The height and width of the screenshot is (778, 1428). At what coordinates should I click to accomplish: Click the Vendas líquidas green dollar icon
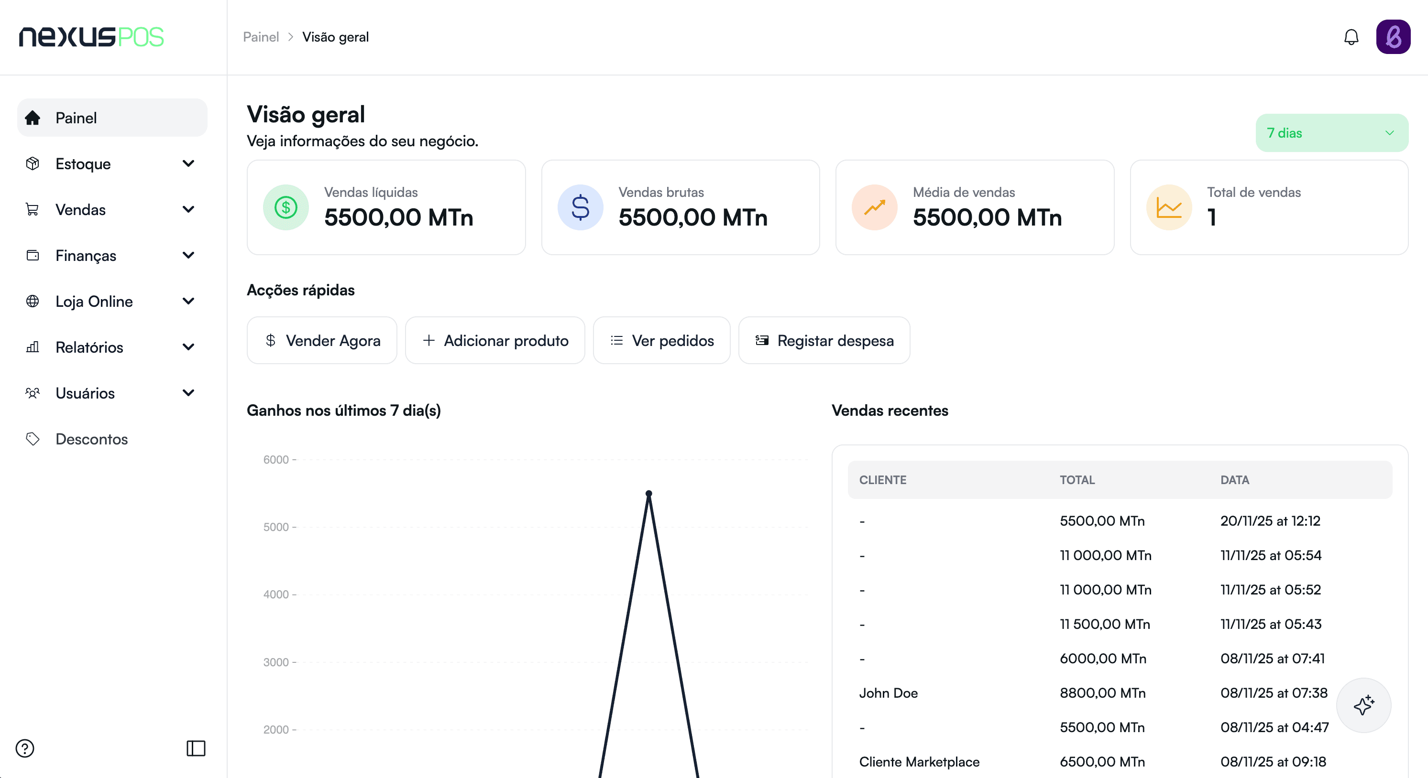tap(286, 207)
